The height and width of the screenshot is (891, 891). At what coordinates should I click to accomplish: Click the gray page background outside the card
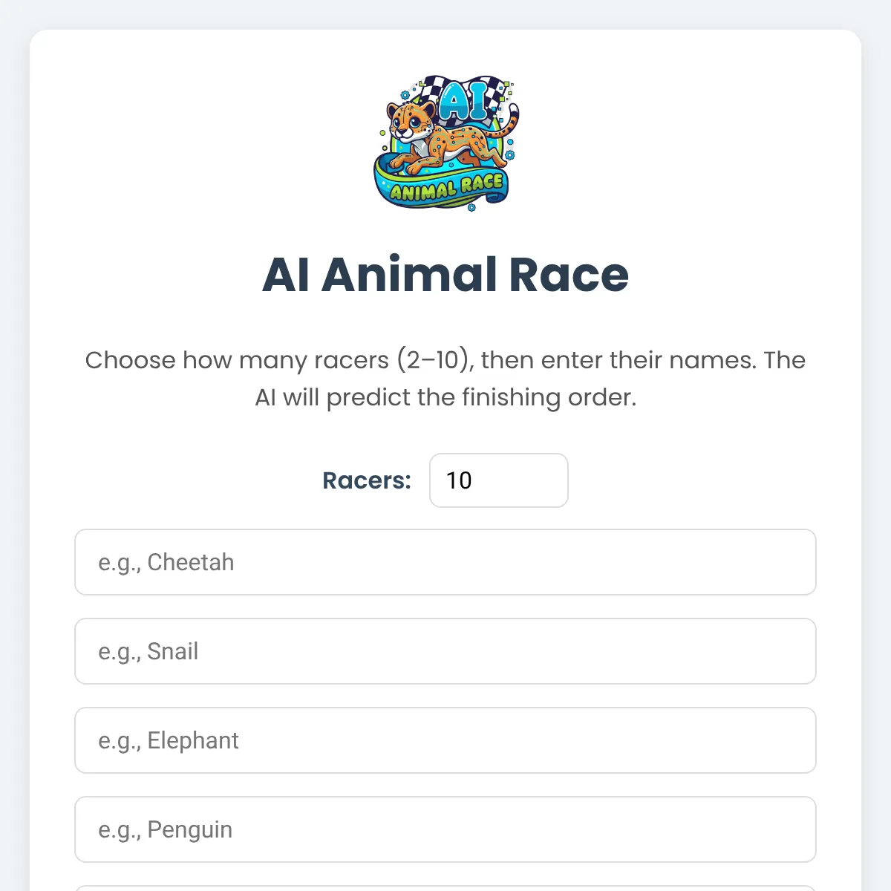click(13, 446)
